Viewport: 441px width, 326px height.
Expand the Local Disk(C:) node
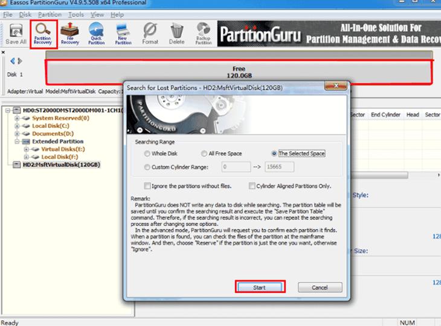tap(17, 126)
